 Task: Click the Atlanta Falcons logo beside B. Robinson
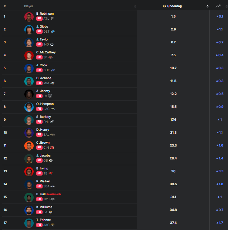tap(52, 19)
